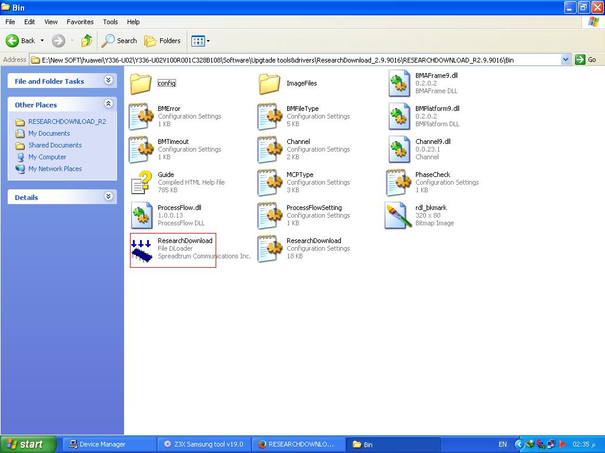Switch to Z3X Samsung tool taskbar window
605x453 pixels.
tap(204, 444)
